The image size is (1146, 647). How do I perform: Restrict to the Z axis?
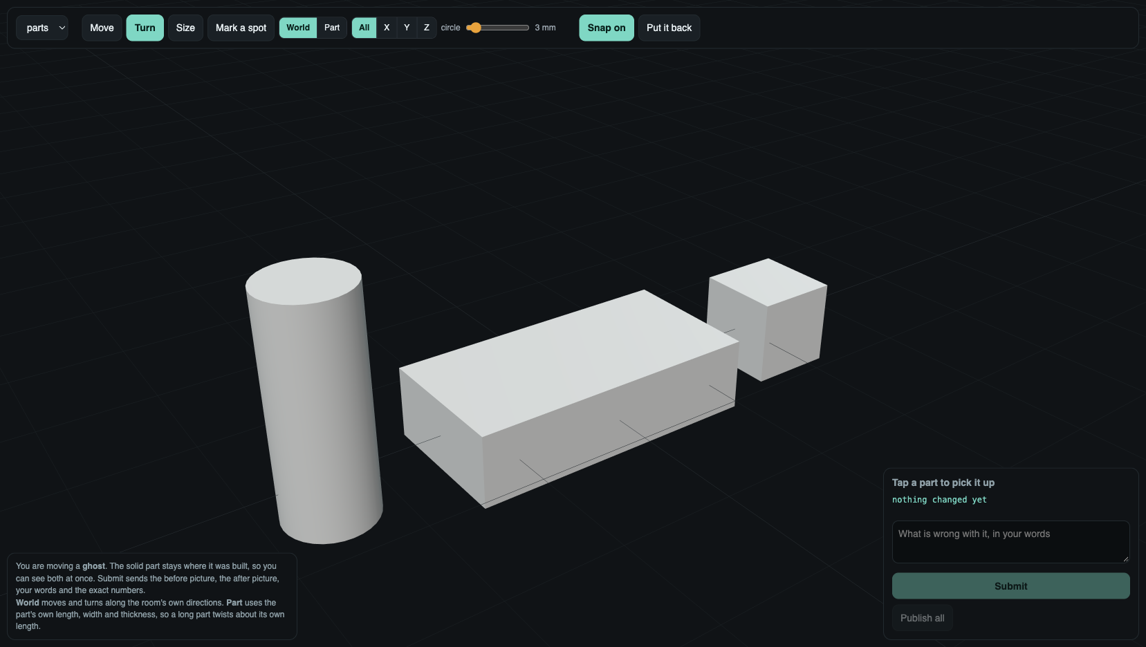427,28
